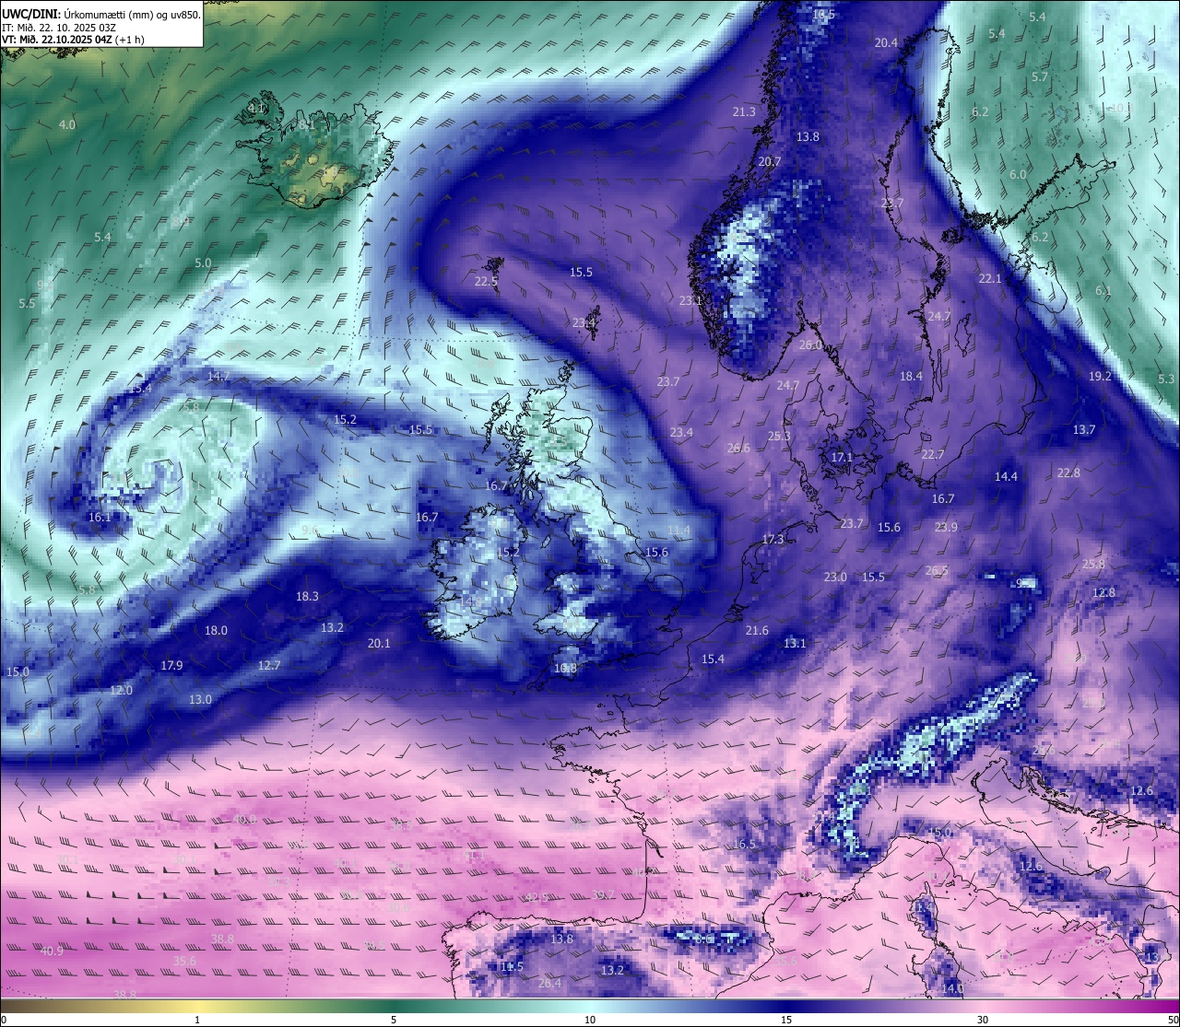Click the 14.0 value near Sardinia
The image size is (1180, 1027).
952,988
